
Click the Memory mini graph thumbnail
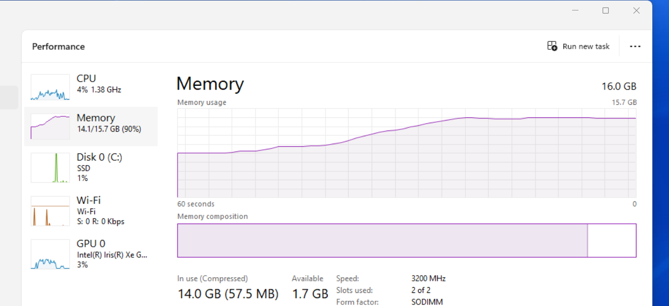pos(50,126)
